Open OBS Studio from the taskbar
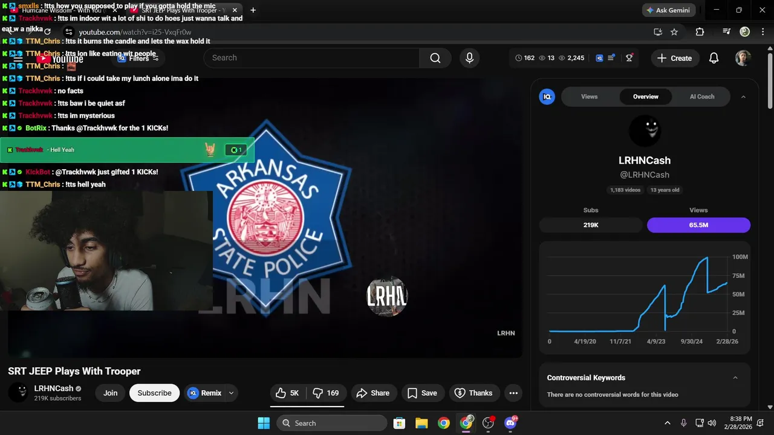Screen dimensions: 774x435 (x=489, y=423)
